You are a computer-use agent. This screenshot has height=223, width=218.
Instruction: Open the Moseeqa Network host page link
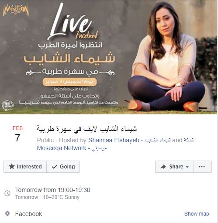tap(62, 148)
